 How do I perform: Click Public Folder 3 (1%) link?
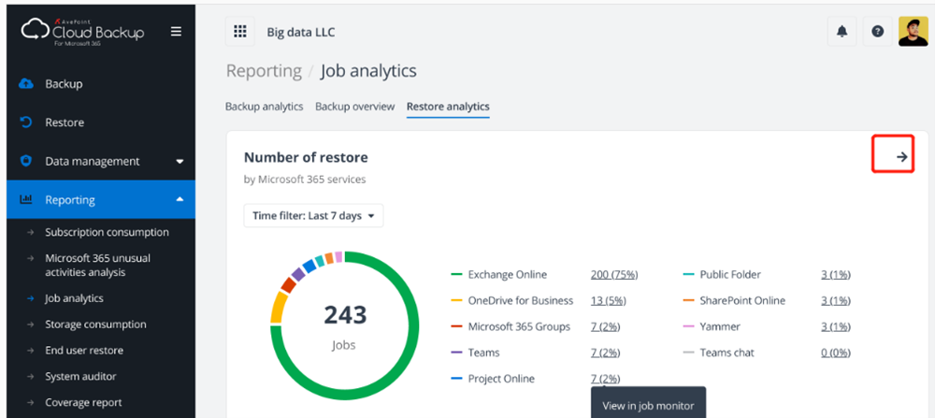pyautogui.click(x=835, y=275)
